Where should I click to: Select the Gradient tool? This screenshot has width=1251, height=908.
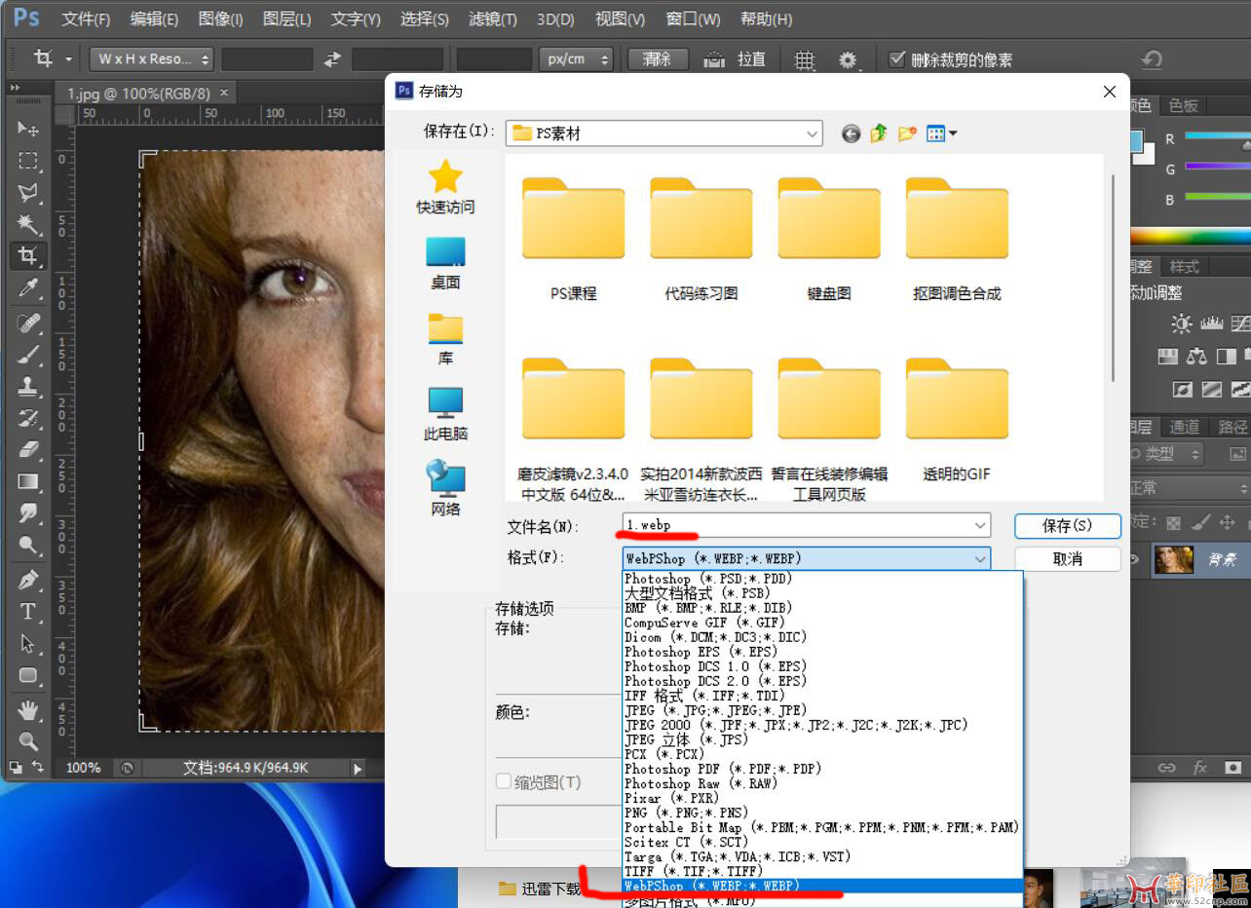point(28,481)
